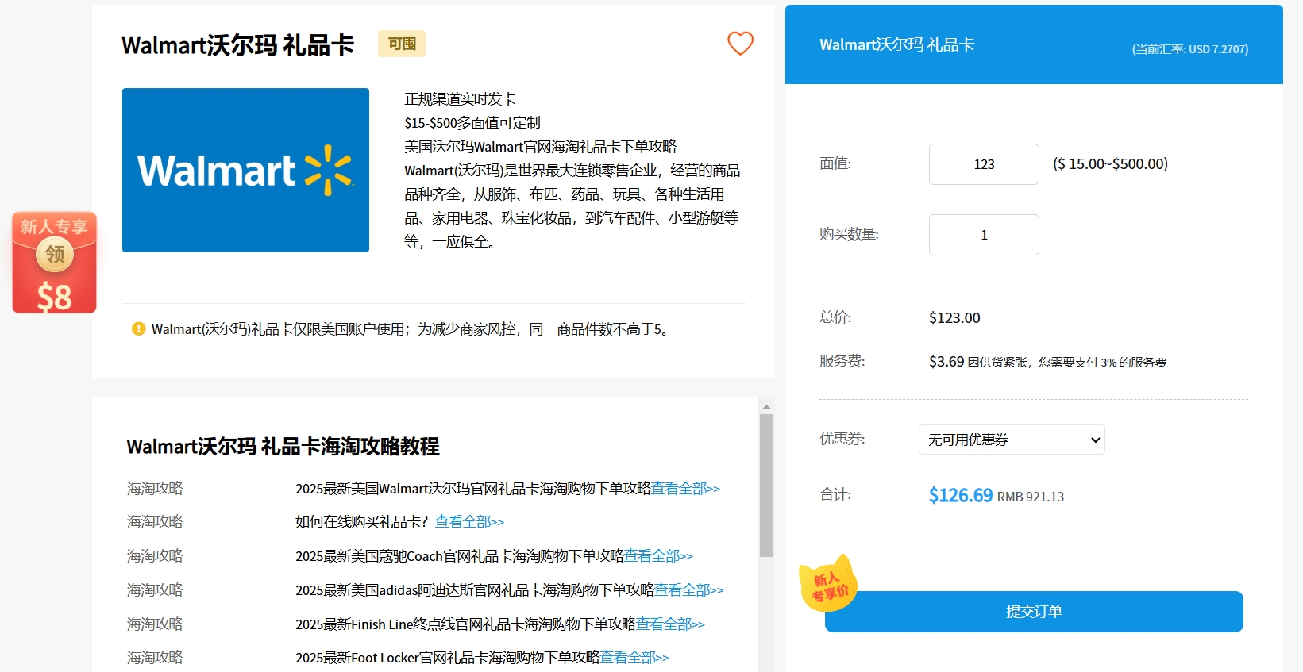1303x672 pixels.
Task: Open 查看全部 link for adidas guide
Action: 688,590
